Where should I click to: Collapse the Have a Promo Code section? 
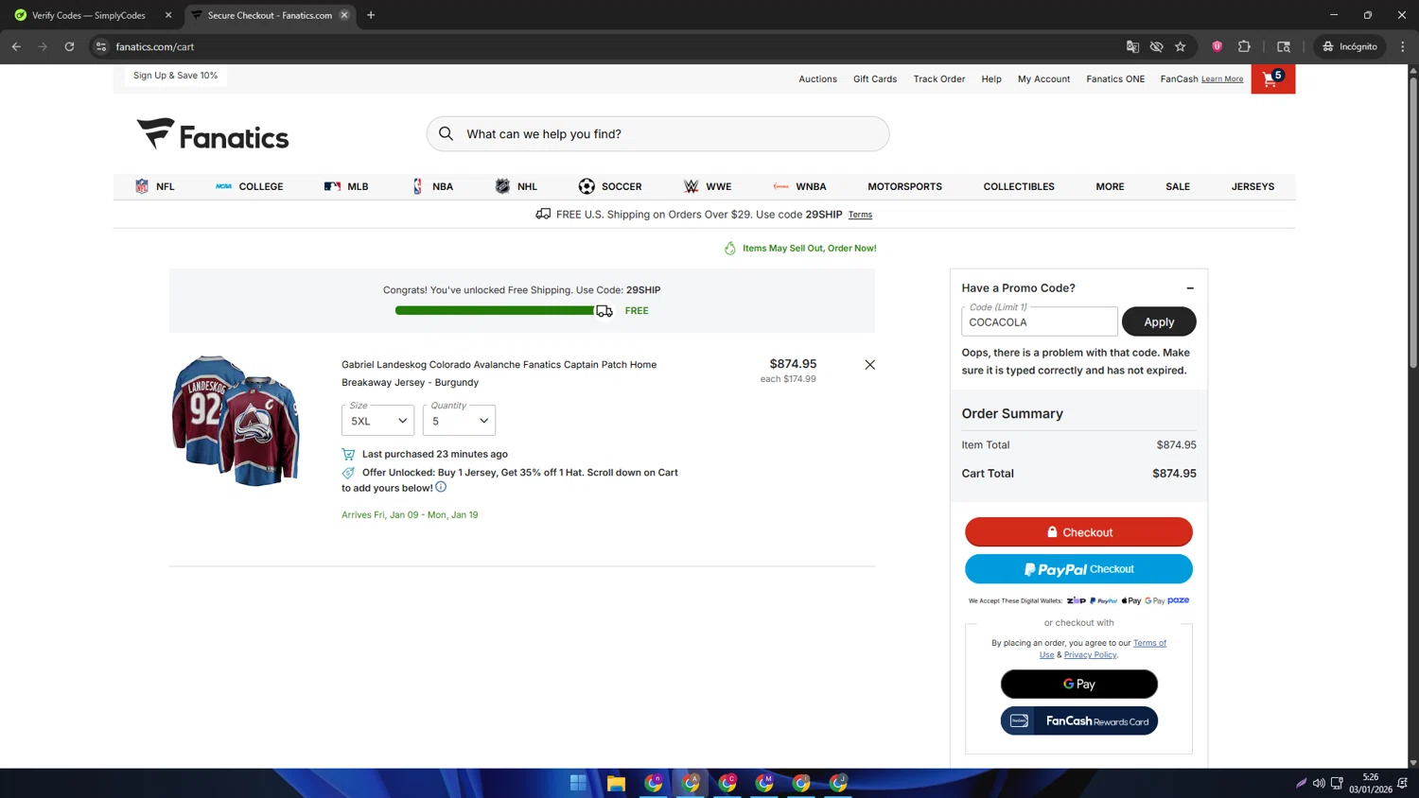[1190, 288]
